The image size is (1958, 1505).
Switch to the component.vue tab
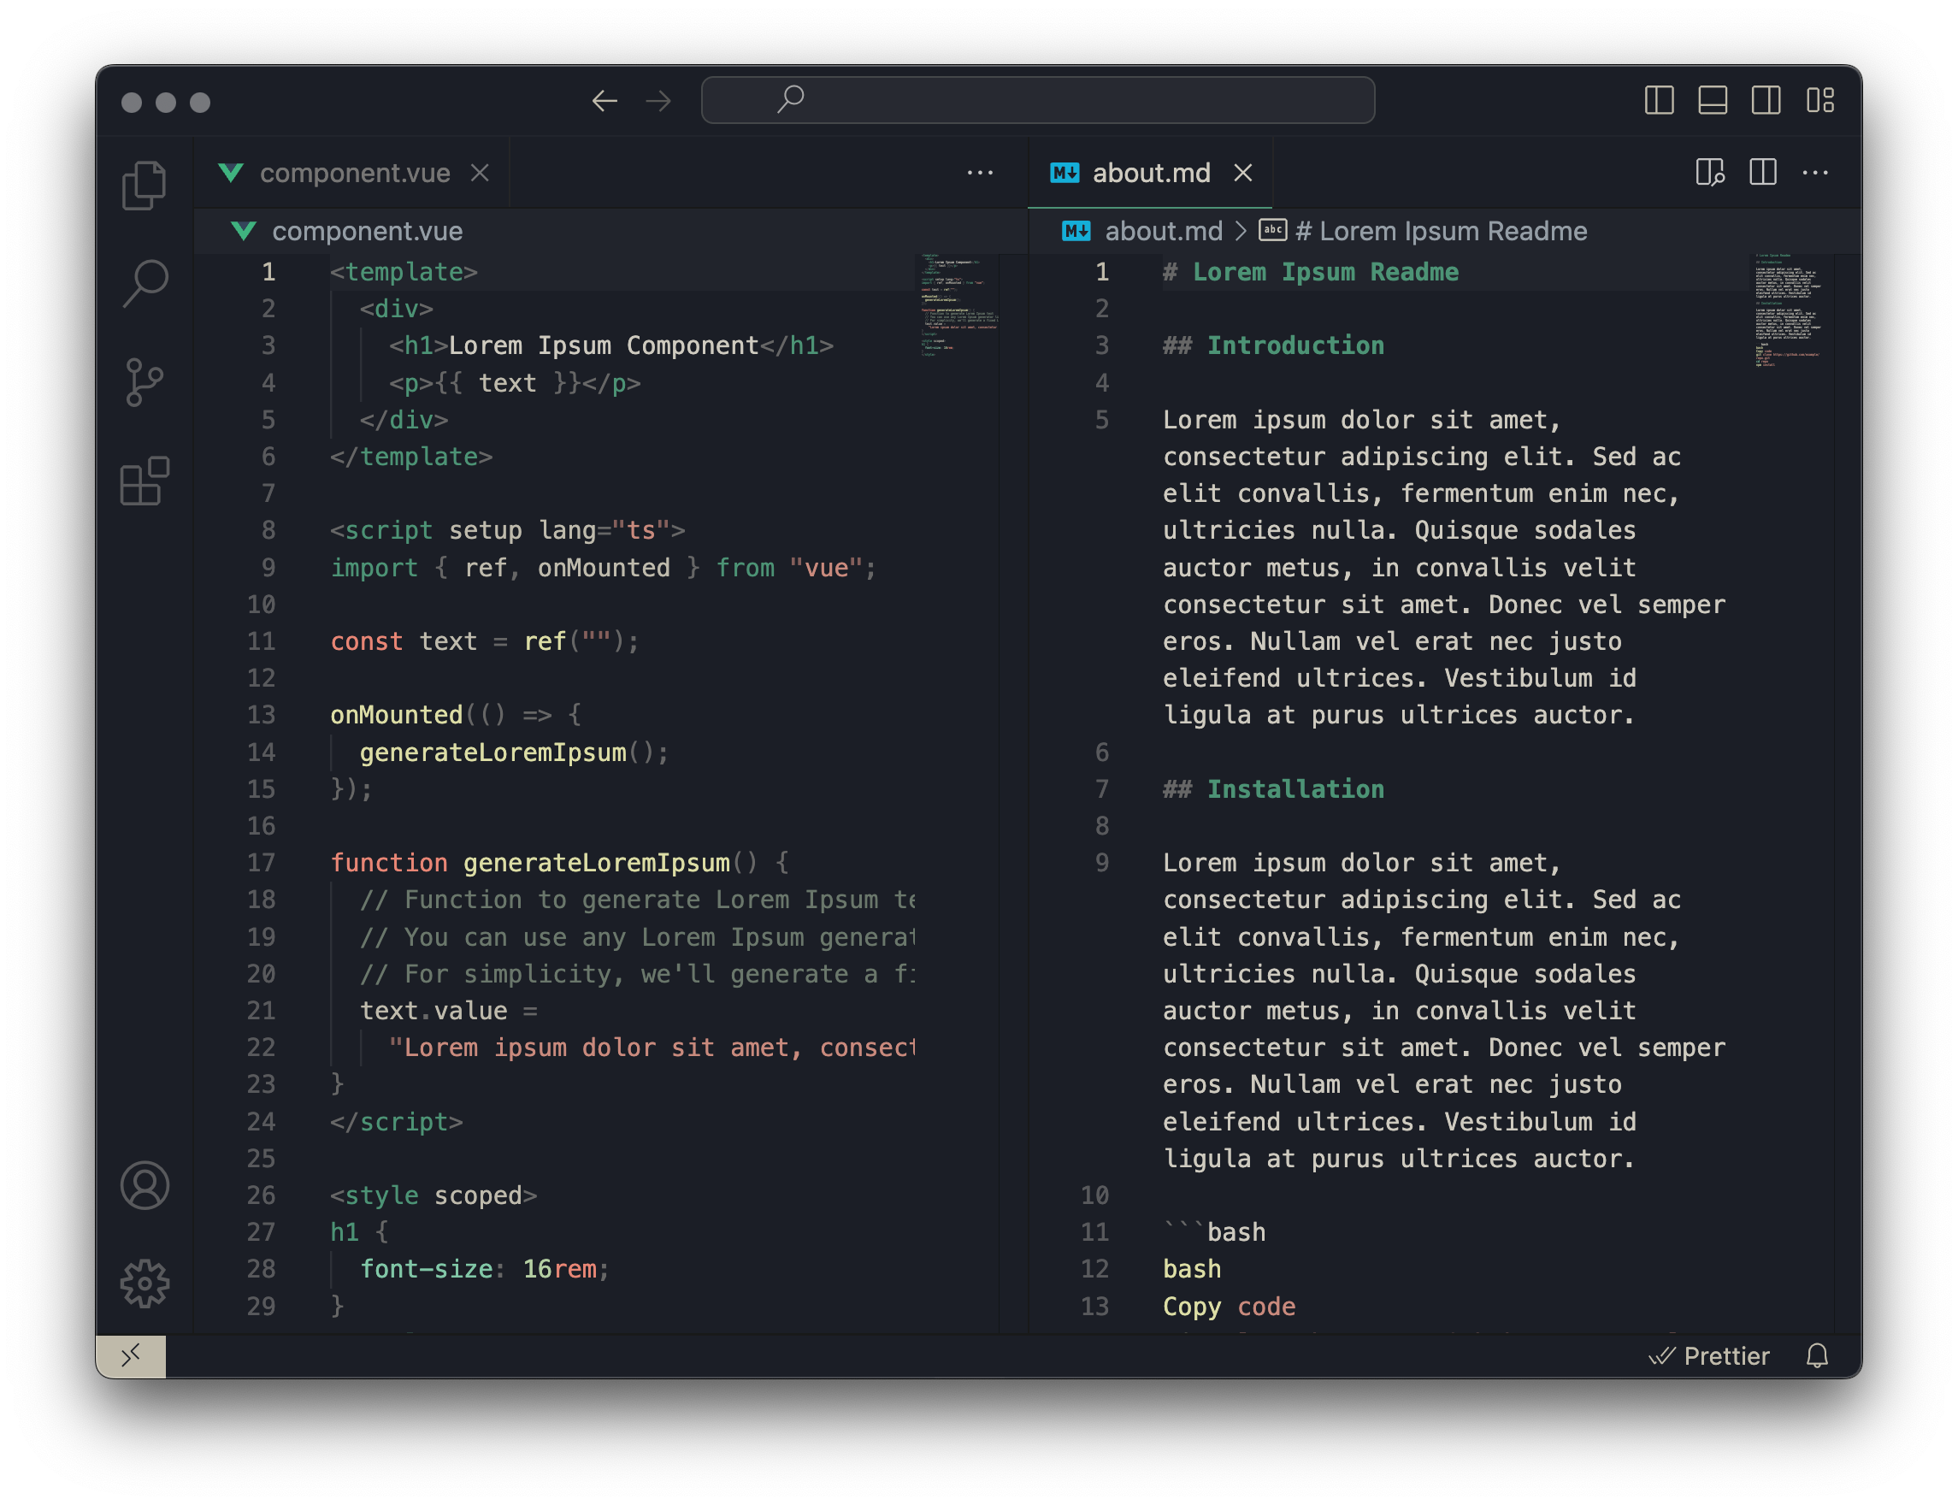coord(355,172)
